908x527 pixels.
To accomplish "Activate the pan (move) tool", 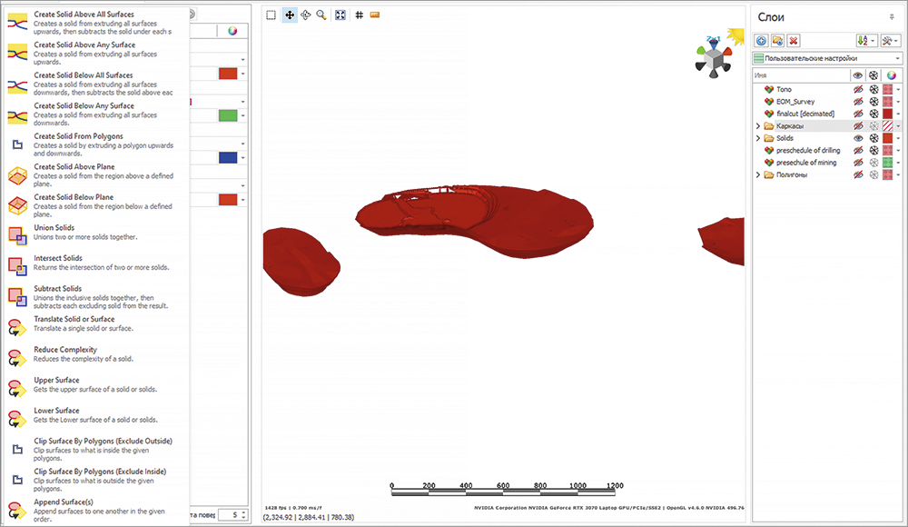I will 290,15.
